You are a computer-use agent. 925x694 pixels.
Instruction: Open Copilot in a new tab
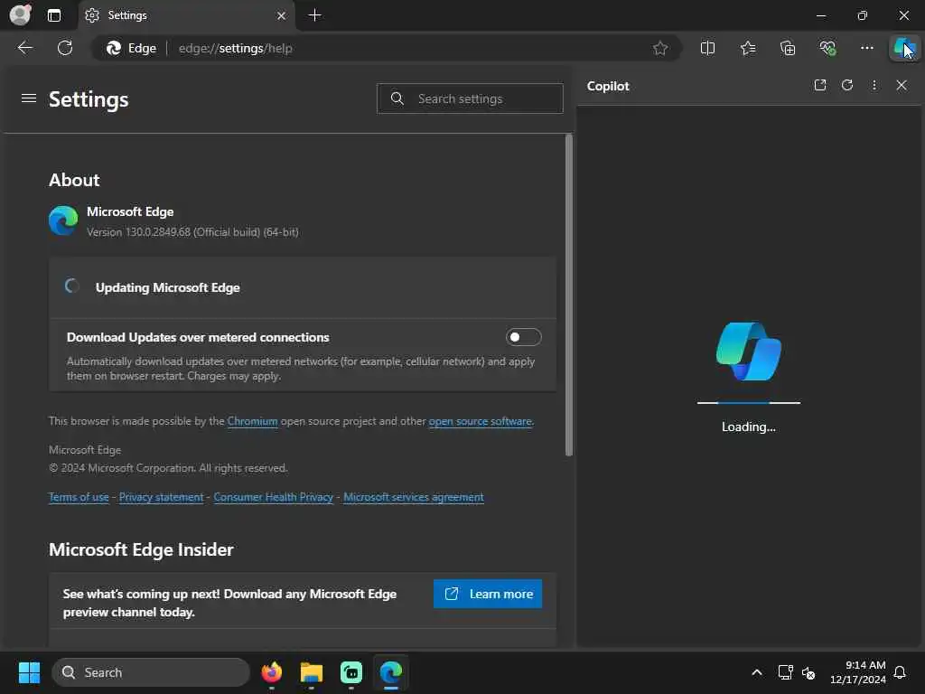820,85
